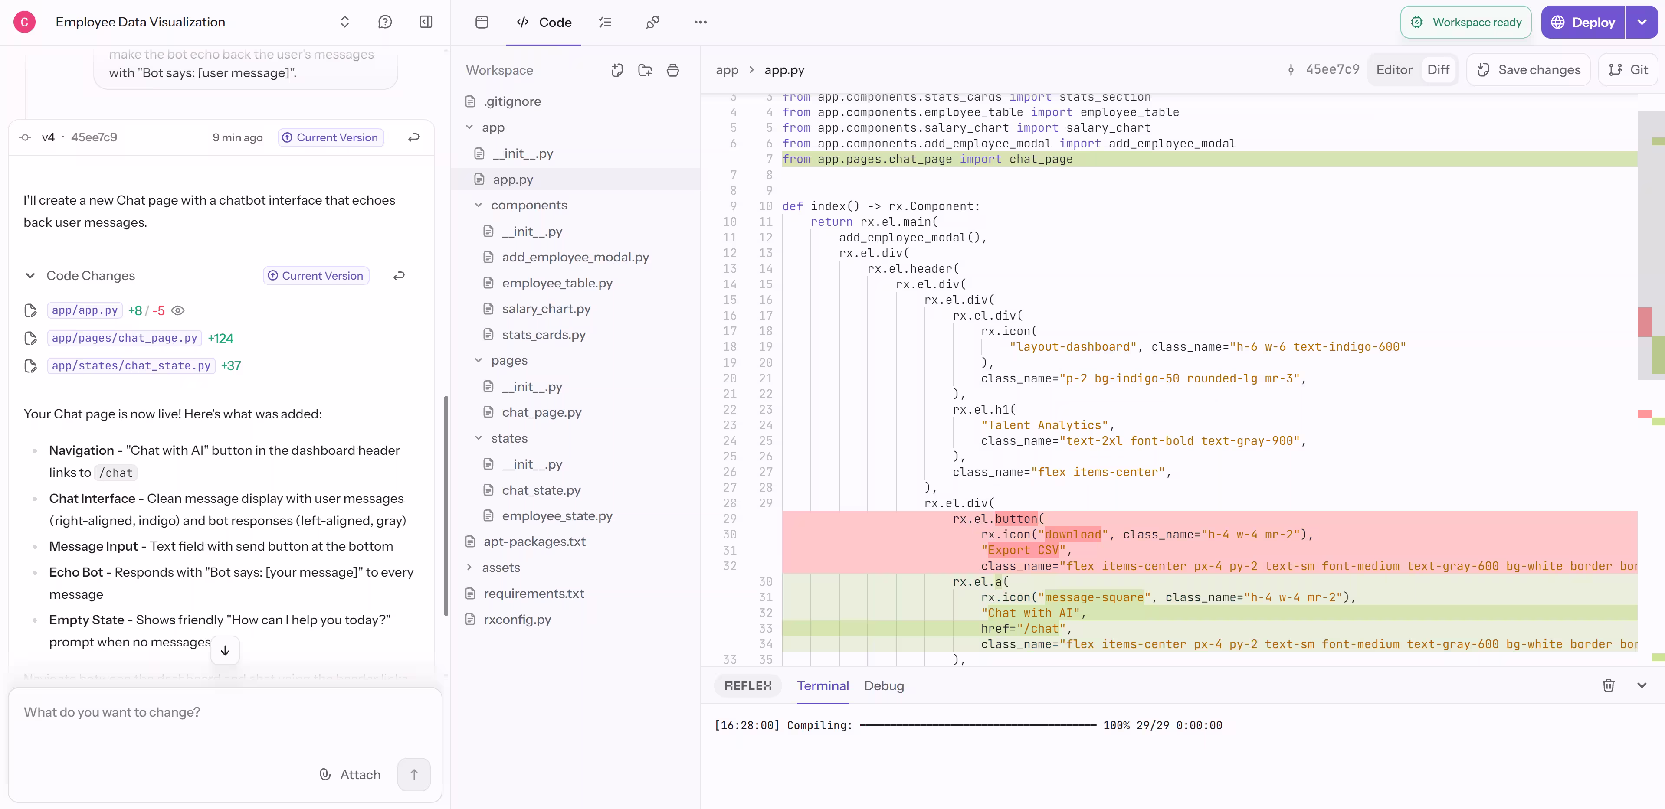Click the Save changes button
Viewport: 1665px width, 809px height.
pos(1529,70)
